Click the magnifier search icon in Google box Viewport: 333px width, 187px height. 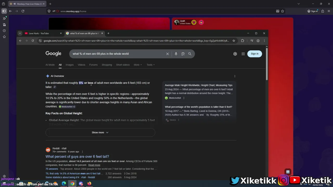pos(190,54)
